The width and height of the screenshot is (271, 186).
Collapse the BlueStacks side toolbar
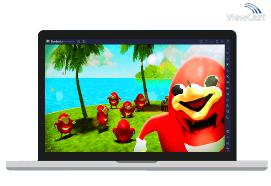[x=228, y=41]
